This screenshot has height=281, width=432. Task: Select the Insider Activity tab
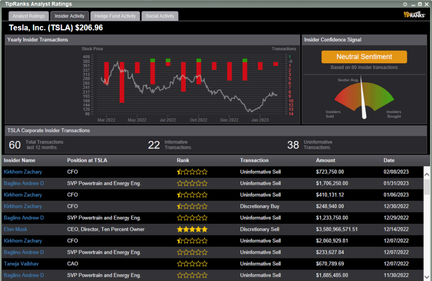pyautogui.click(x=70, y=16)
